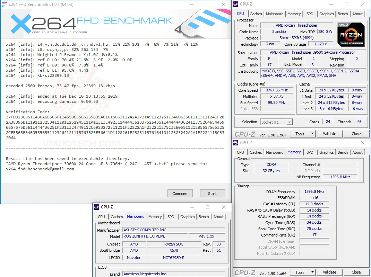Click Tools button in CPU-Z processor window

pos(300,134)
